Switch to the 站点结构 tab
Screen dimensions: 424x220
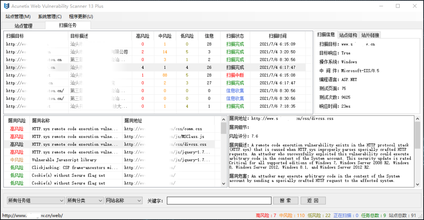point(348,35)
